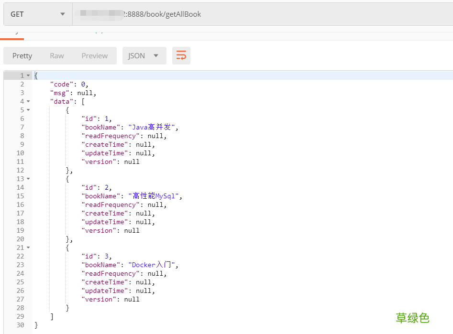Viewport: 453px width, 334px height.
Task: Click "updateTime" on line 18
Action: [x=105, y=222]
